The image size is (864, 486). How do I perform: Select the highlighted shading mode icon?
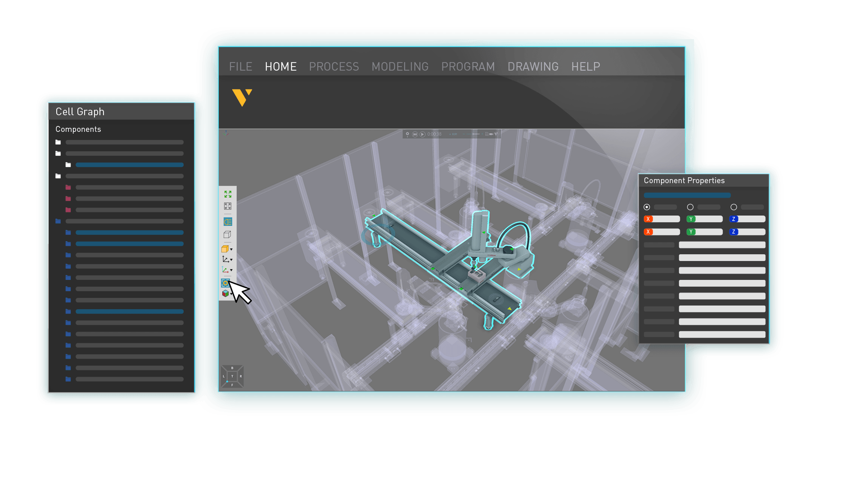click(x=228, y=221)
